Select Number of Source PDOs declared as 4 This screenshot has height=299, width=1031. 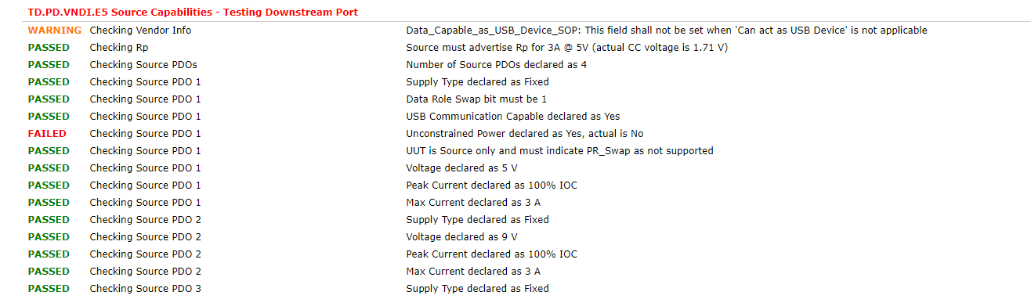click(x=497, y=64)
